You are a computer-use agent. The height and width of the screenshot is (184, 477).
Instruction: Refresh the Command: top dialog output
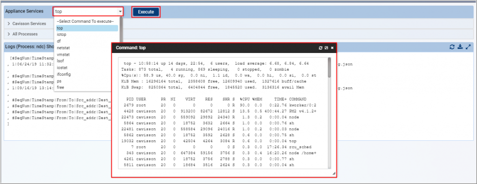(x=320, y=48)
